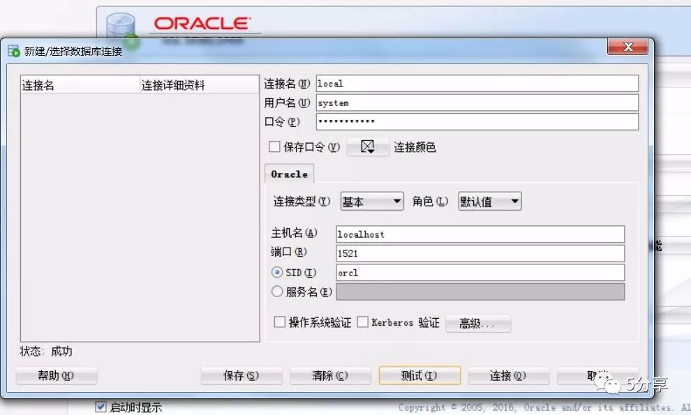
Task: Click the 清除 button
Action: click(330, 376)
